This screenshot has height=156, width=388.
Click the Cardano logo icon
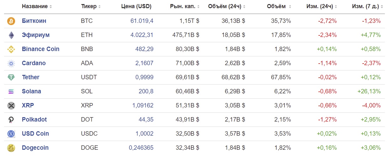11,63
